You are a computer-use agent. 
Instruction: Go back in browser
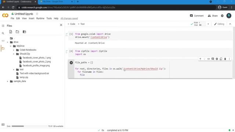(x=3, y=7)
